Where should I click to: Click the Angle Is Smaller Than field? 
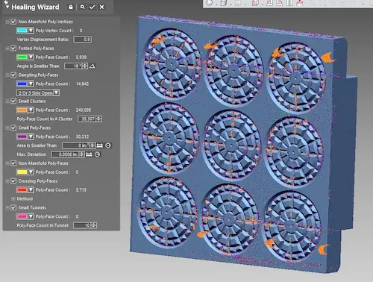tap(73, 66)
